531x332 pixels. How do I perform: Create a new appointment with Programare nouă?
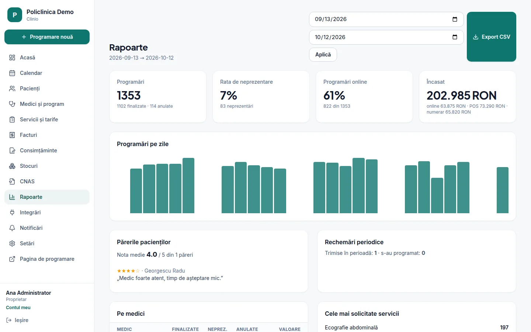click(x=47, y=37)
